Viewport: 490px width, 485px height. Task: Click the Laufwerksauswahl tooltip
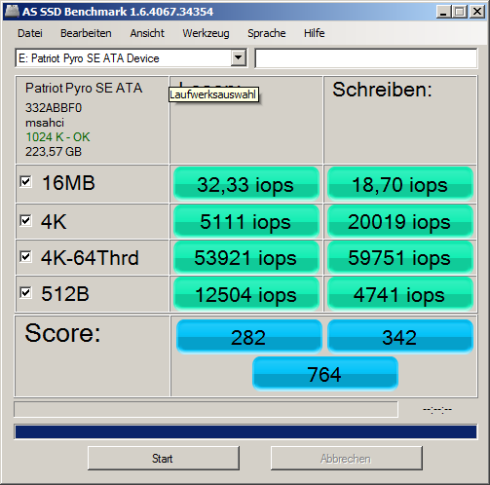click(x=213, y=94)
